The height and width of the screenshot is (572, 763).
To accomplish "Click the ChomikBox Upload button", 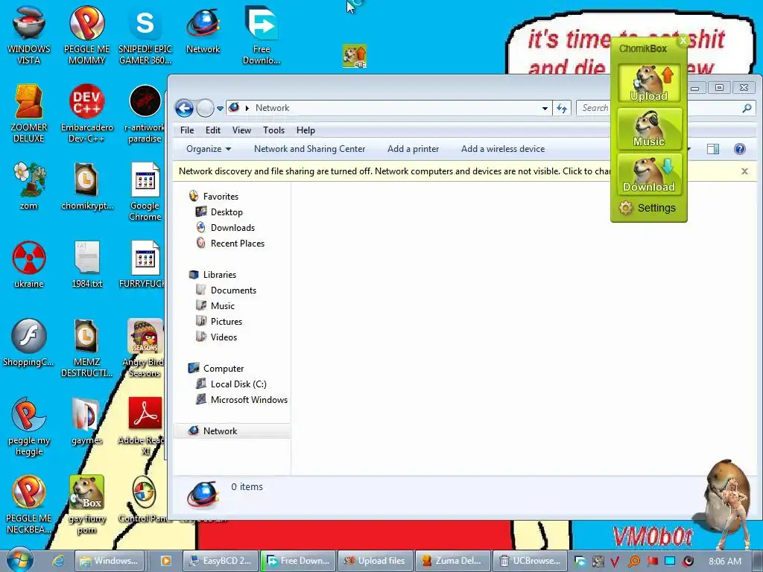I will point(649,83).
